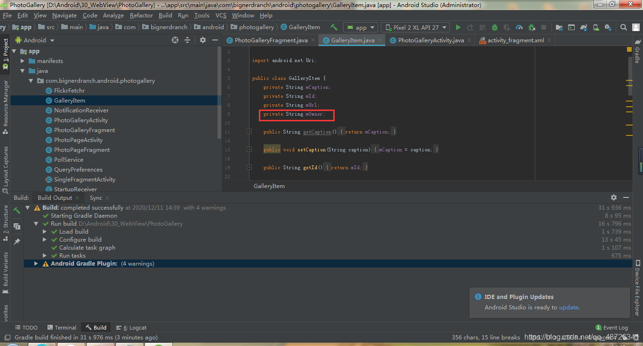Viewport: 643px width, 346px height.
Task: Click the green hammer build icon in Build panel
Action: 17,211
